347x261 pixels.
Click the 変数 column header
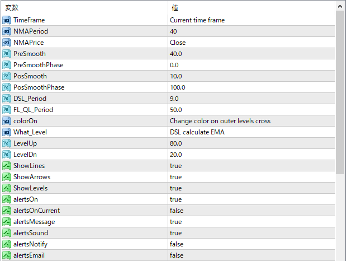pos(84,8)
